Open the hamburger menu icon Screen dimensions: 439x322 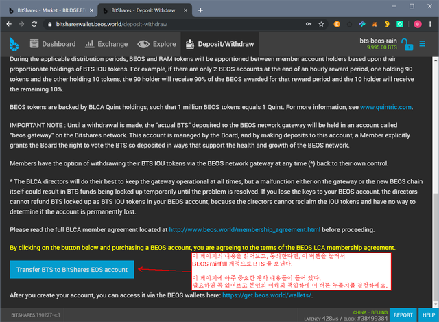click(423, 44)
